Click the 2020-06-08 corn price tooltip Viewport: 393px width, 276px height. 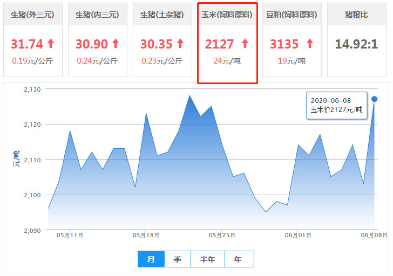[336, 106]
